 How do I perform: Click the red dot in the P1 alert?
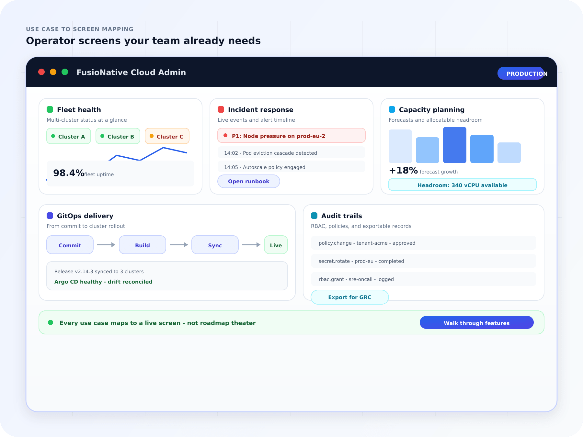point(225,136)
